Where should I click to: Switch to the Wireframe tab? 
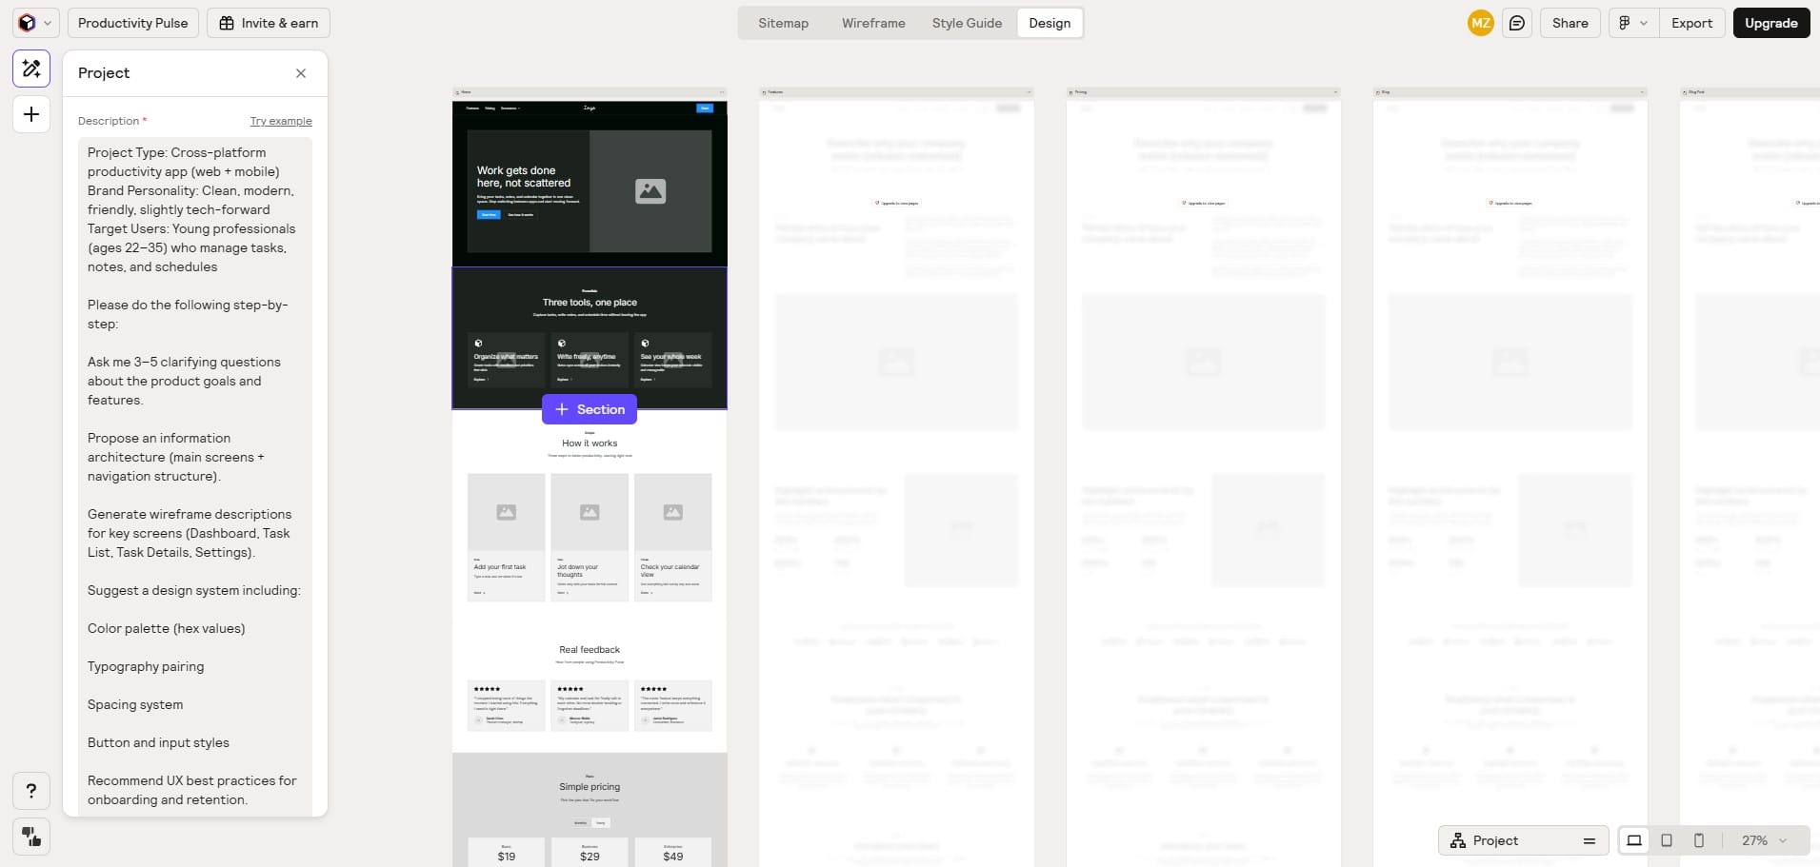pyautogui.click(x=872, y=22)
